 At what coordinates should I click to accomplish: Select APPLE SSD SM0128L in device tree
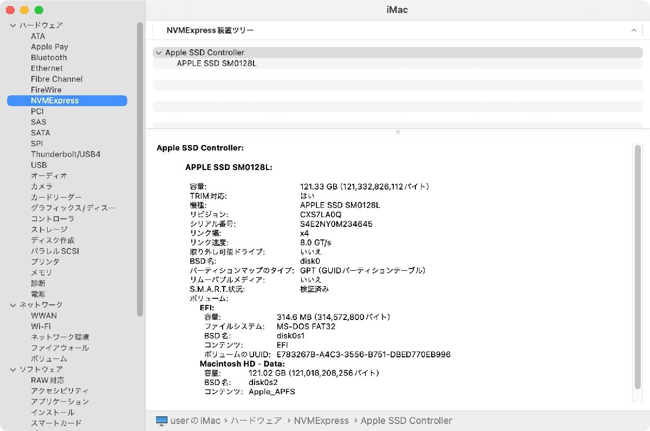pyautogui.click(x=217, y=63)
